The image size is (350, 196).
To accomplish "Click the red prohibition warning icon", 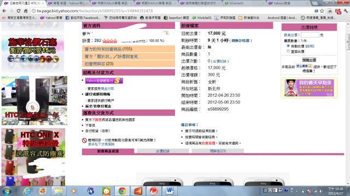I will (84, 140).
